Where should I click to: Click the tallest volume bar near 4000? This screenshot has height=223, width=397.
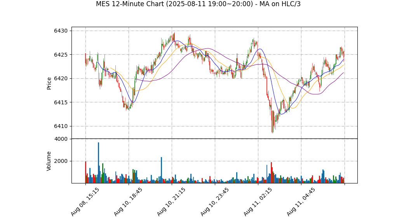(98, 163)
